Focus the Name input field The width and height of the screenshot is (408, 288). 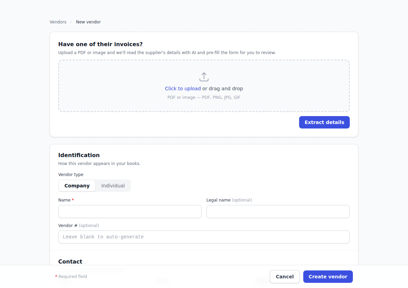coord(130,212)
